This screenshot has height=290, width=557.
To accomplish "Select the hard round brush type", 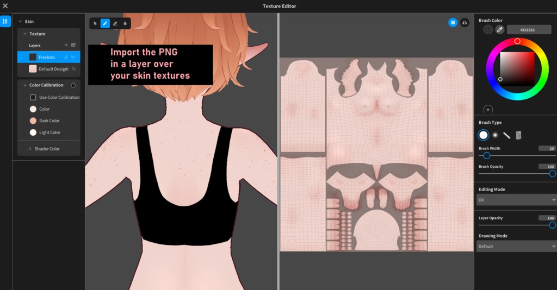I will point(484,135).
